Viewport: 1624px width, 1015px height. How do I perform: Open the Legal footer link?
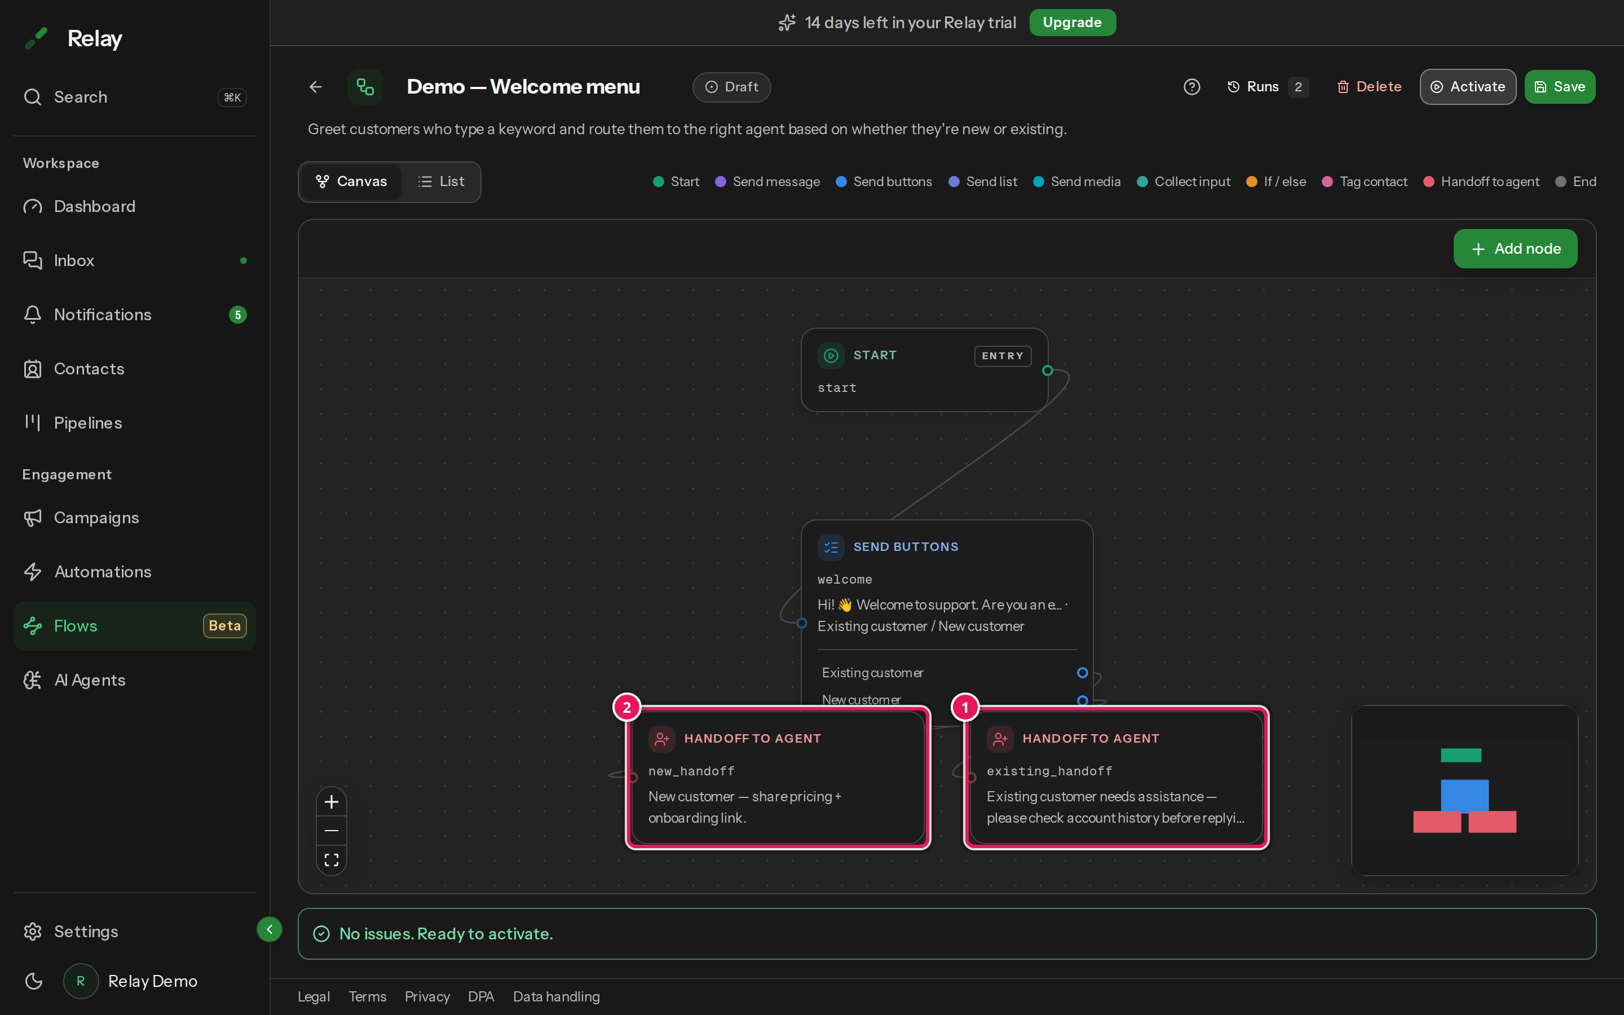click(314, 996)
